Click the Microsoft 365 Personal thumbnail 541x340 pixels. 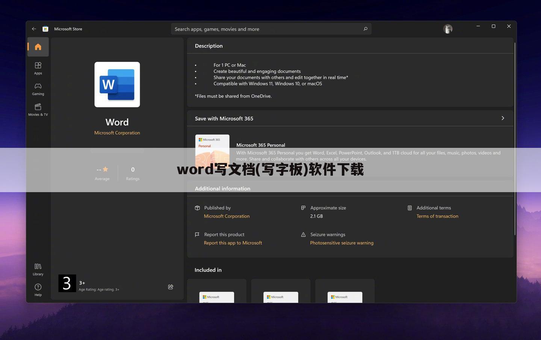pos(212,152)
